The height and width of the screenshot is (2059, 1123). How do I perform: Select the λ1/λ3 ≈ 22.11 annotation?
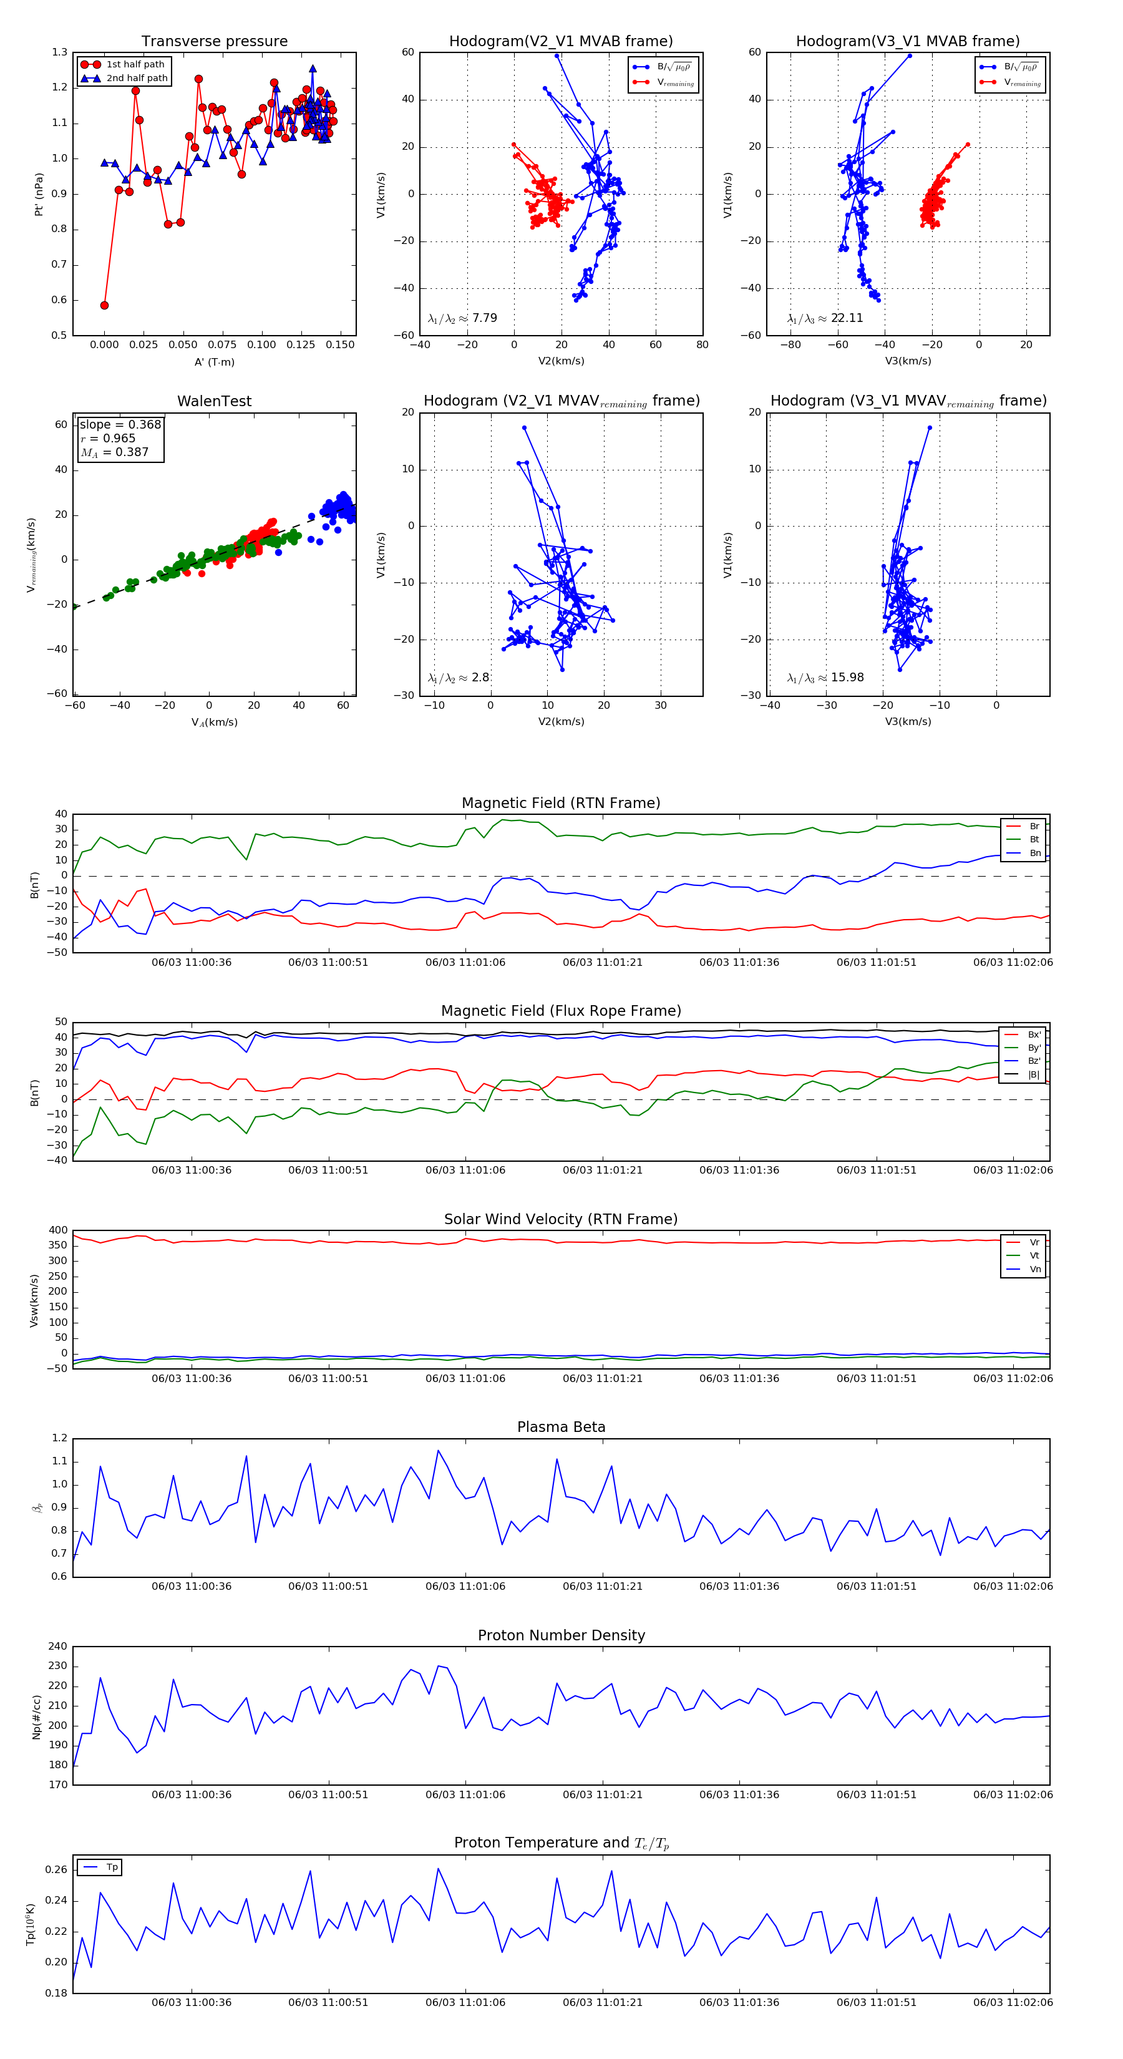[x=825, y=318]
